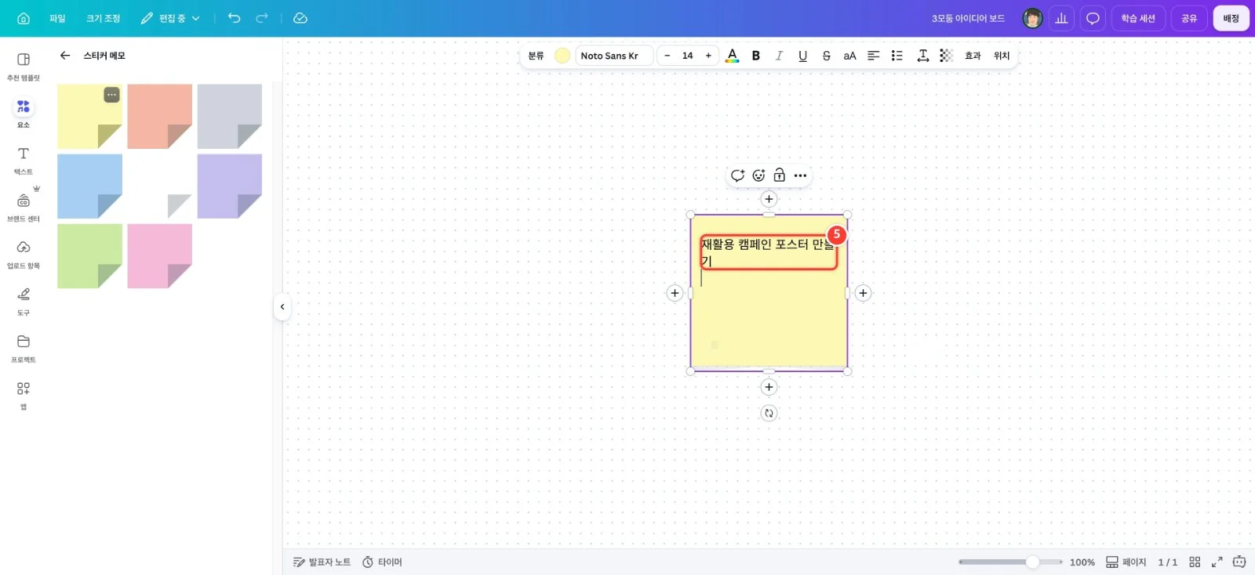This screenshot has height=575, width=1255.
Task: Click the 공유 share button
Action: [1189, 18]
